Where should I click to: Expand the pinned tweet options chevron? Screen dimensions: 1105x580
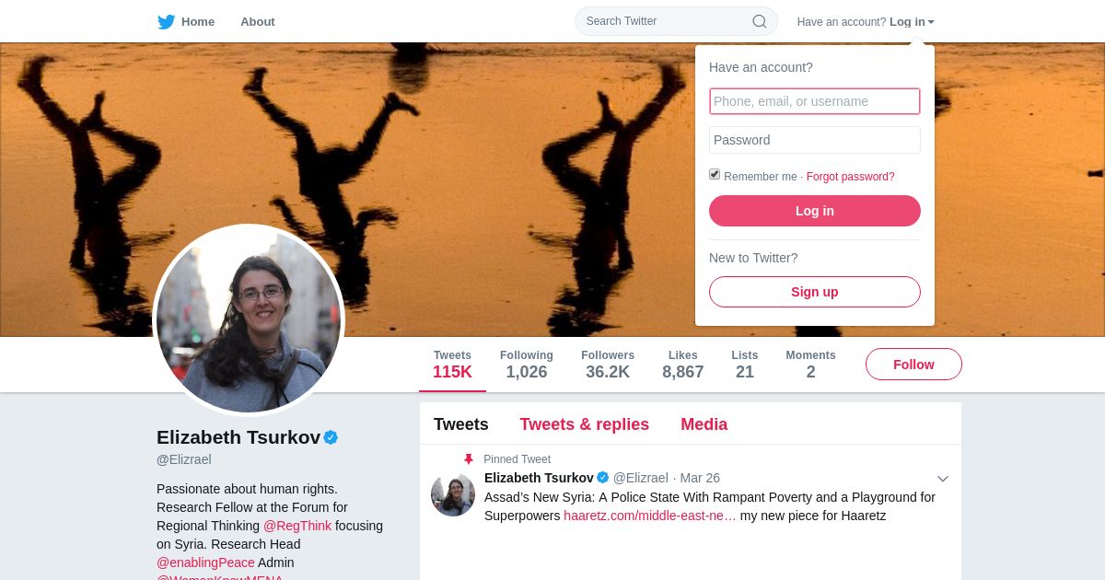click(x=943, y=479)
